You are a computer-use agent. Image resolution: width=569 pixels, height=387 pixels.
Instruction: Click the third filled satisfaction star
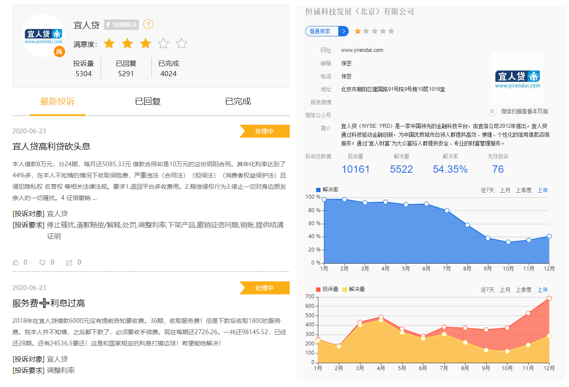coord(146,44)
